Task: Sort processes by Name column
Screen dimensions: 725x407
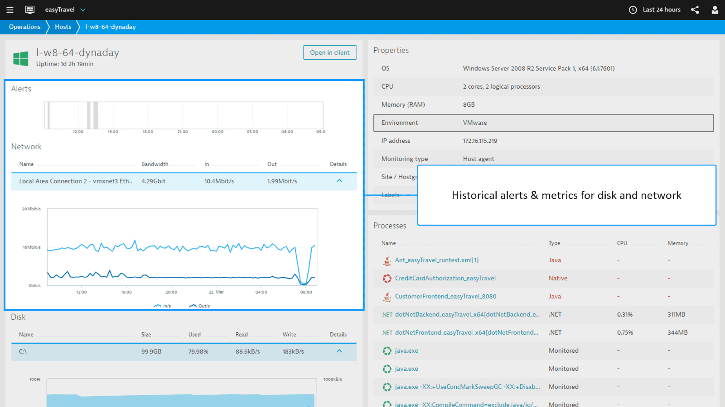Action: tap(388, 243)
